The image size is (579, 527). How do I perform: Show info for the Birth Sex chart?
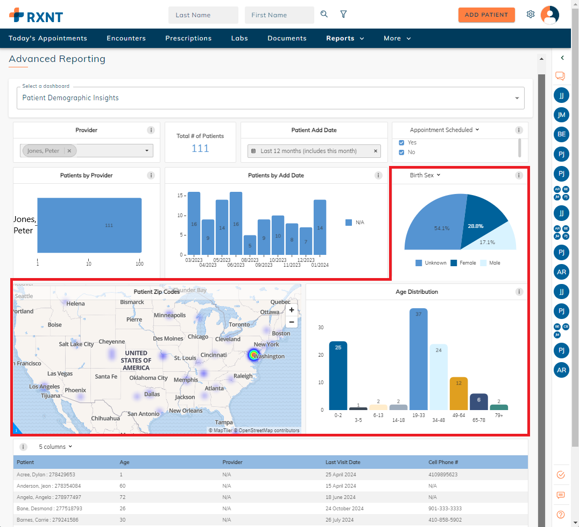pos(519,176)
